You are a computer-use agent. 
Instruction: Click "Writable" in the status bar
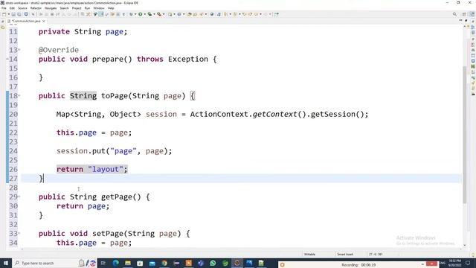coord(309,255)
